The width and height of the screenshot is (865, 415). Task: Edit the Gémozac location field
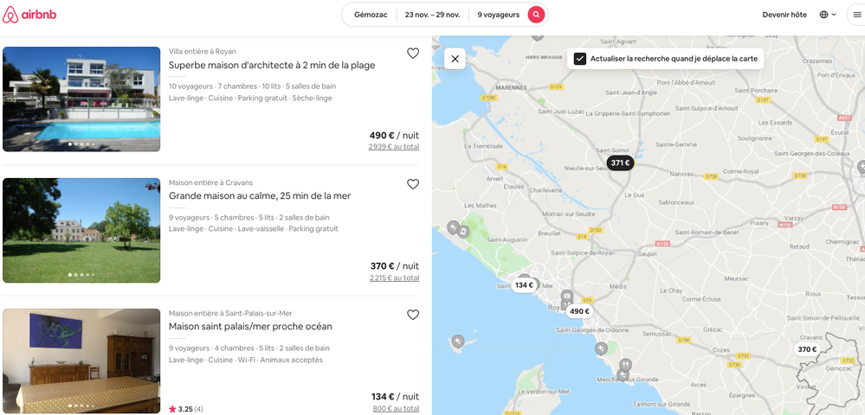371,15
